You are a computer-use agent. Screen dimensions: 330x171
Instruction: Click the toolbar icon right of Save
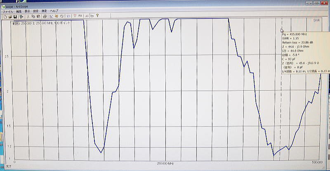point(21,16)
